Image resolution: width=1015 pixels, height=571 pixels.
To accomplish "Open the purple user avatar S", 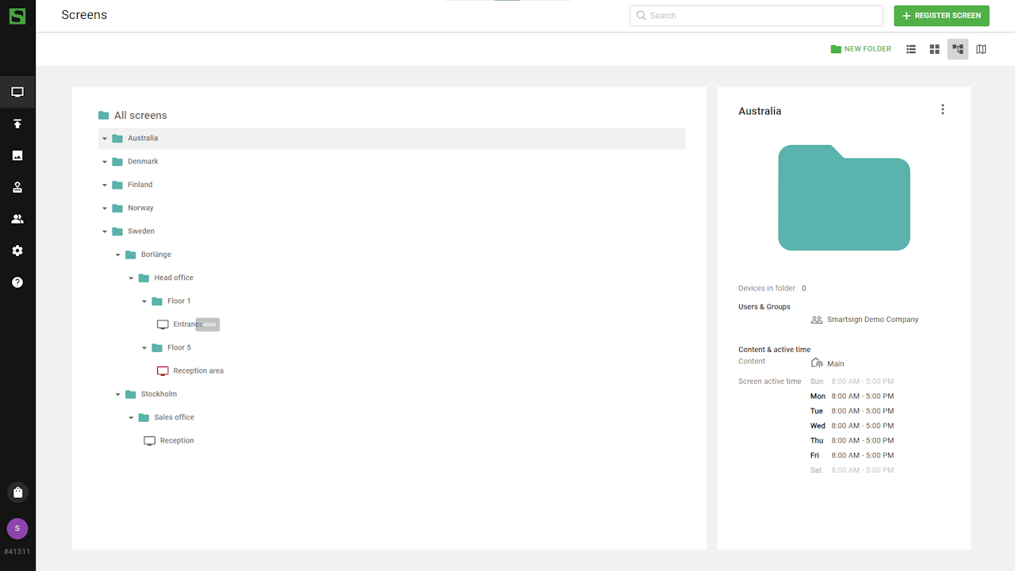I will click(x=17, y=528).
